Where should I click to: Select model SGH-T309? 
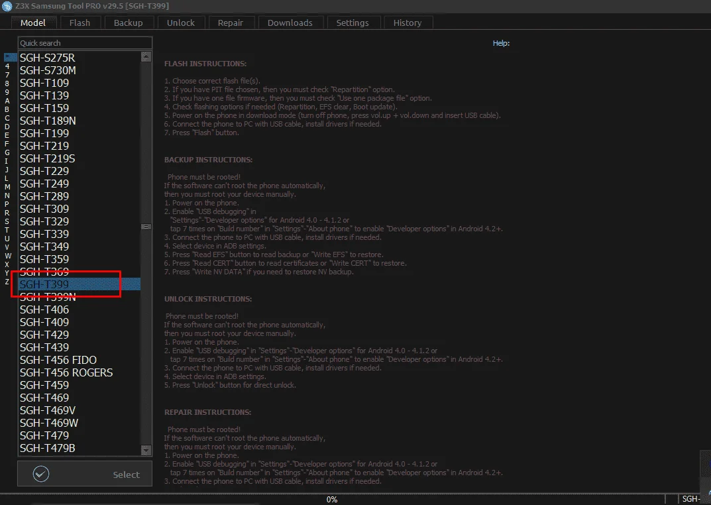pyautogui.click(x=80, y=209)
